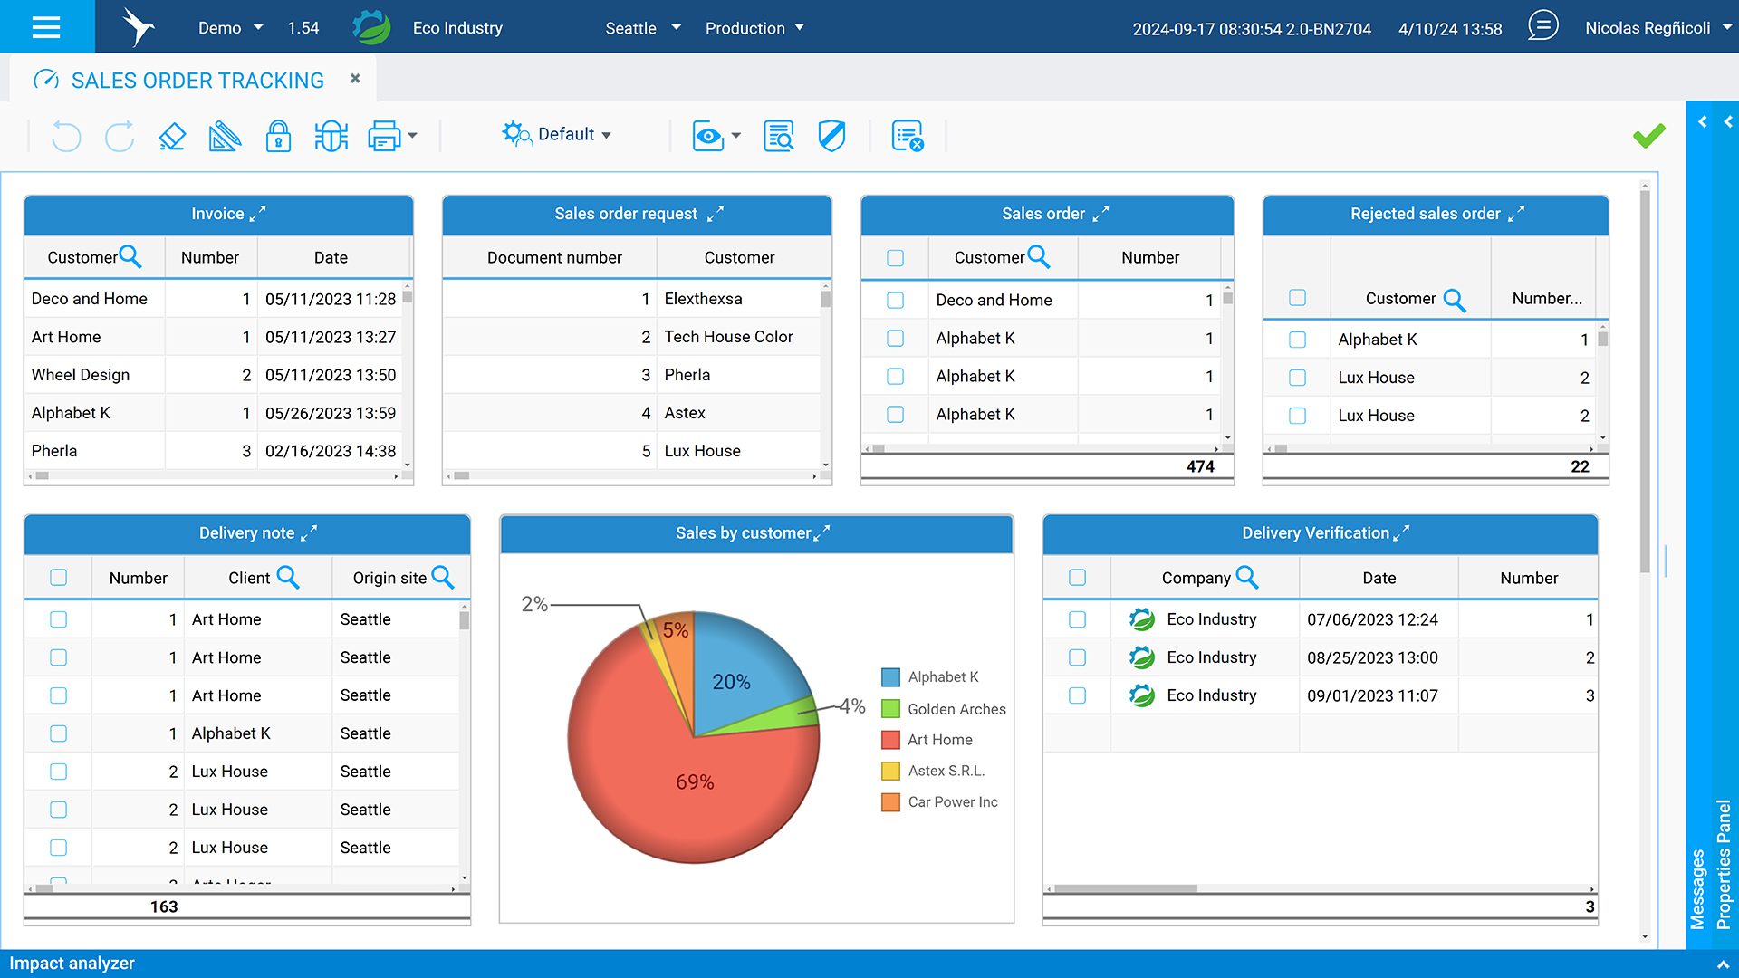Click the padlock icon
Viewport: 1739px width, 978px height.
coord(278,136)
